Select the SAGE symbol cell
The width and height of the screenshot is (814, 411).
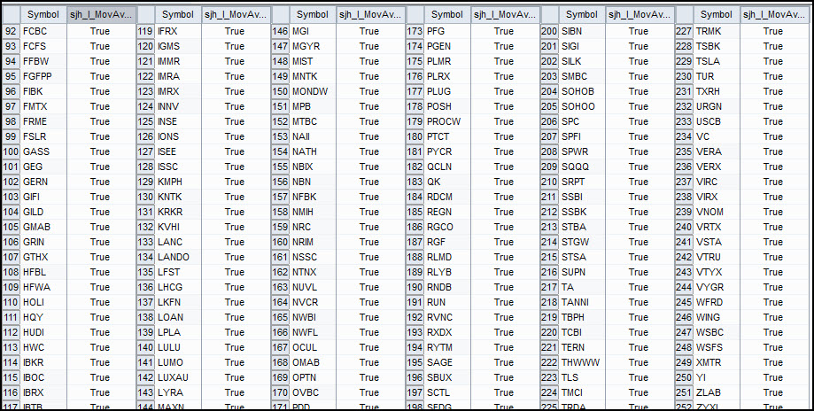coord(448,362)
